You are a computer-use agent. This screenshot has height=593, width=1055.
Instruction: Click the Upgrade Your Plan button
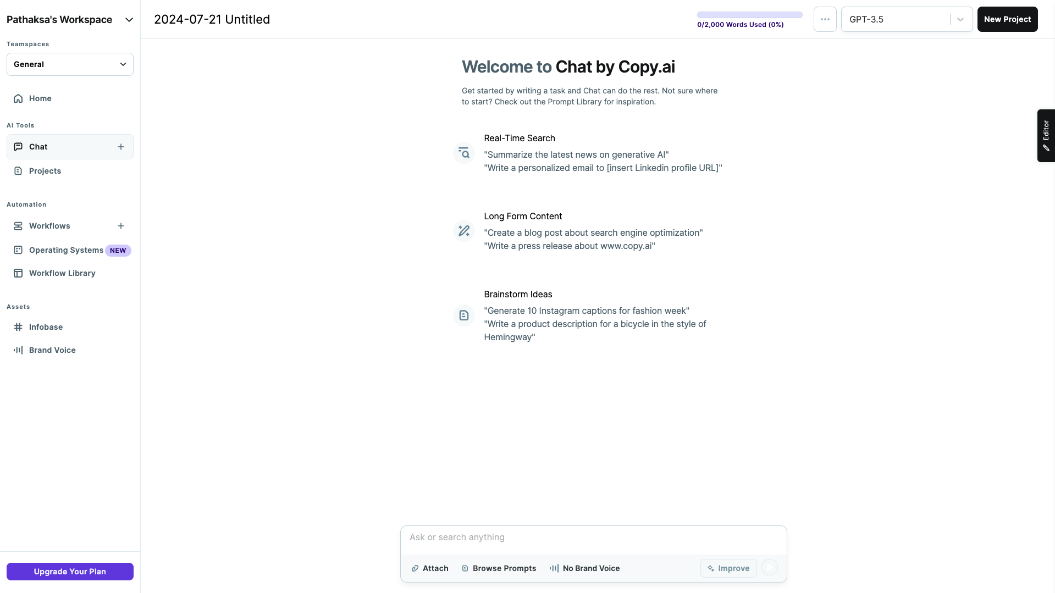(x=70, y=572)
